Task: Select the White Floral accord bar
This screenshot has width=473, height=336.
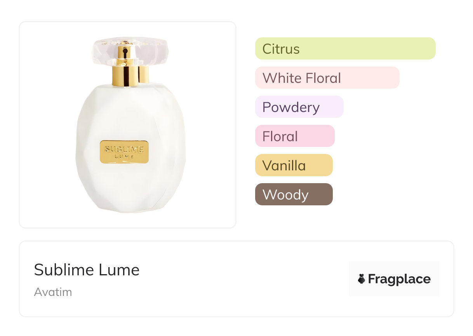Action: [327, 78]
